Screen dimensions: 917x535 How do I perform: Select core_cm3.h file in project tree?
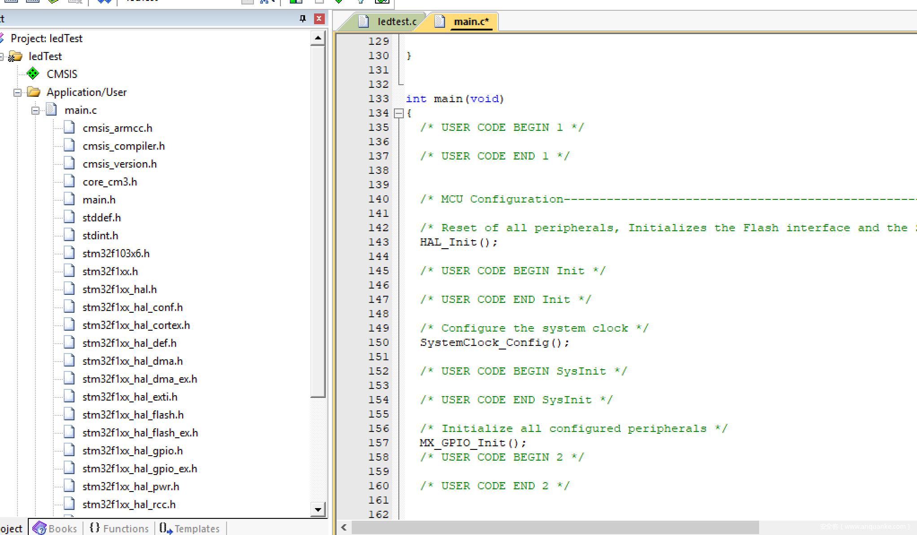point(109,182)
